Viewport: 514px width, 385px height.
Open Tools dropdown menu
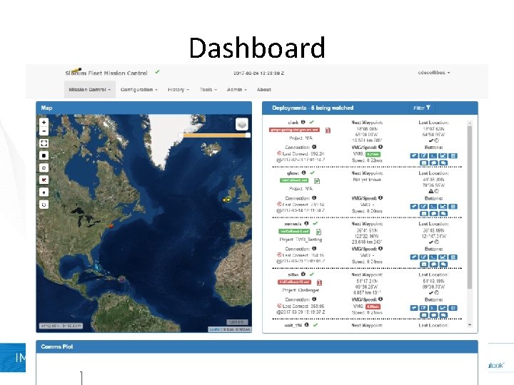click(208, 89)
